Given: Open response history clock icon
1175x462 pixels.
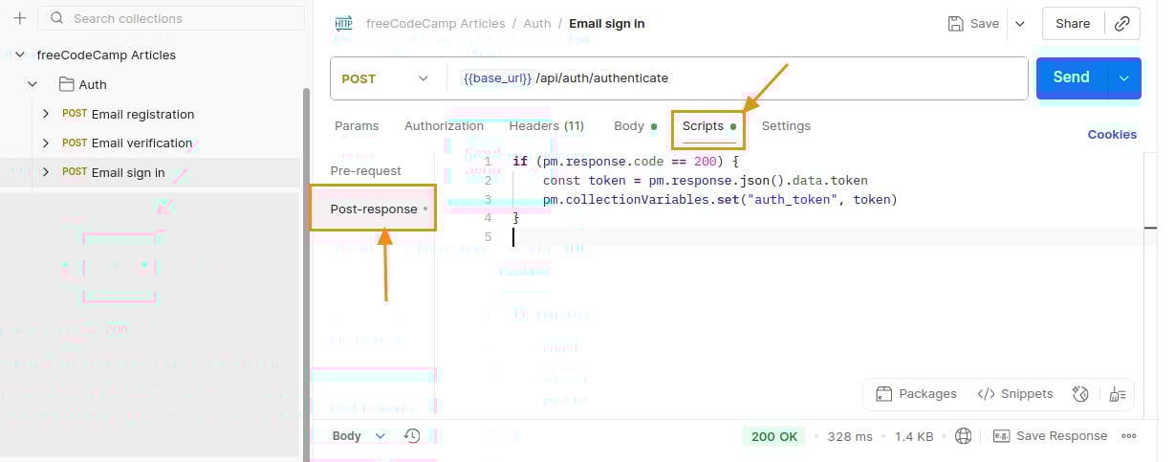Looking at the screenshot, I should [x=412, y=436].
